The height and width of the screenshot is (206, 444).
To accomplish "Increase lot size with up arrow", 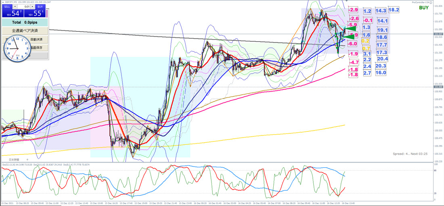I will click(32, 6).
